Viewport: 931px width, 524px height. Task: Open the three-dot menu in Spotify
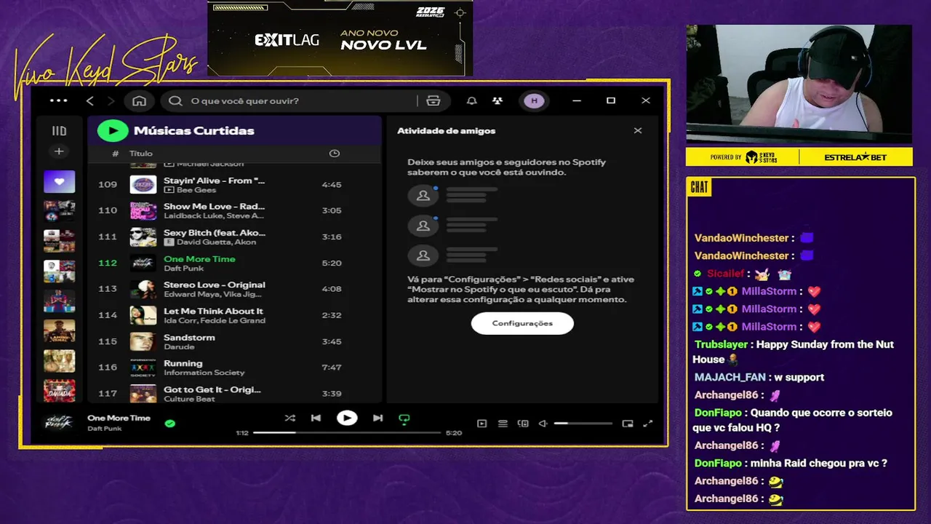pyautogui.click(x=58, y=100)
